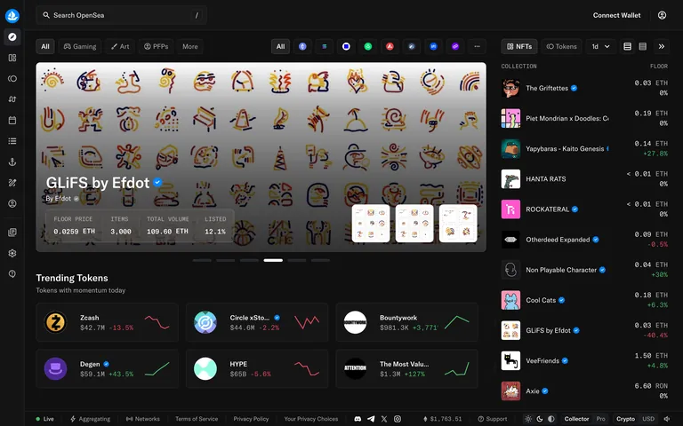Select the active fourth carousel indicator
This screenshot has height=426, width=683.
coord(273,260)
